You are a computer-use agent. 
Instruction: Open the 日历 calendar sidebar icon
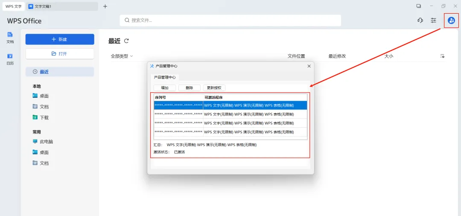click(10, 59)
